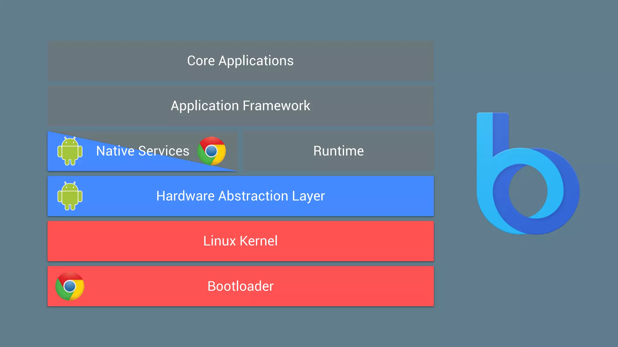Click the word Abstraction in the blue layer

253,196
